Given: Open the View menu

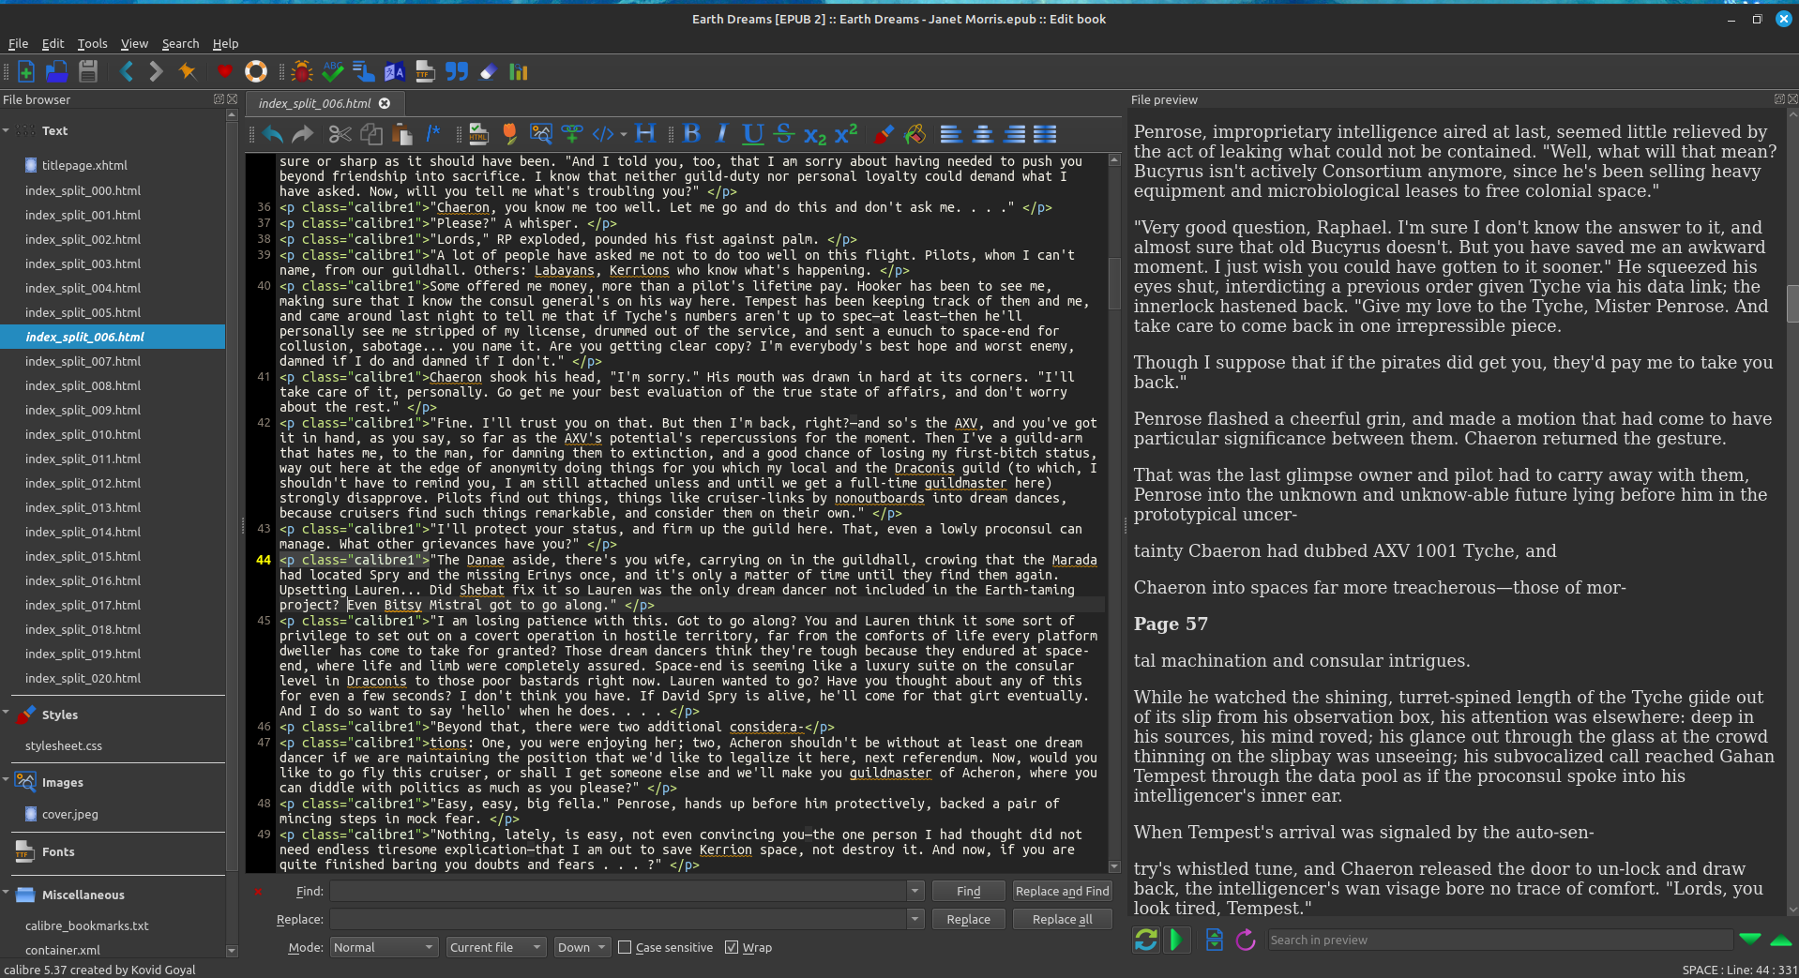Looking at the screenshot, I should [x=134, y=43].
